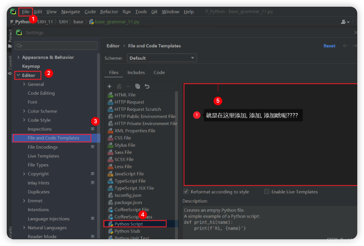
Task: Click the XML Properties File template icon
Action: tap(110, 131)
